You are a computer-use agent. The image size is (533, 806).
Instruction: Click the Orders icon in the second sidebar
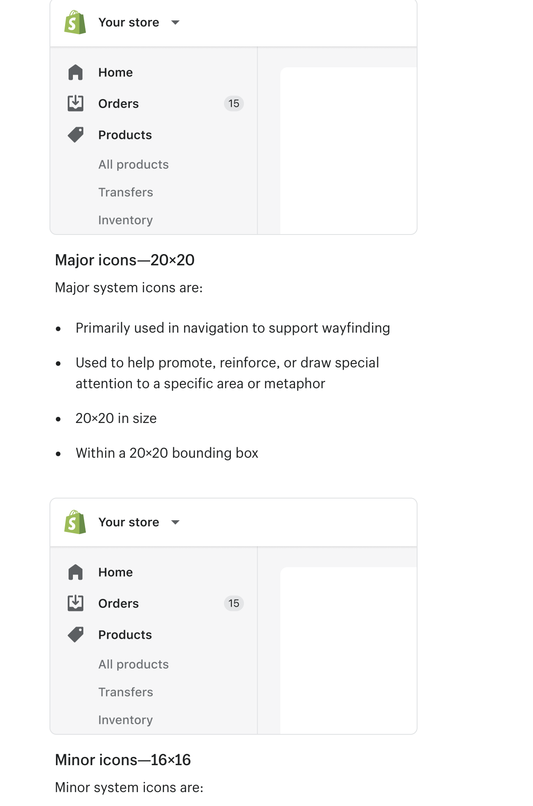tap(75, 603)
